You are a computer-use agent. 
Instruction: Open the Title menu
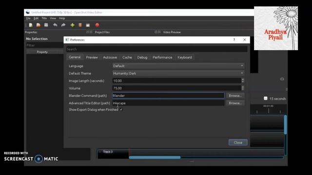click(x=44, y=18)
